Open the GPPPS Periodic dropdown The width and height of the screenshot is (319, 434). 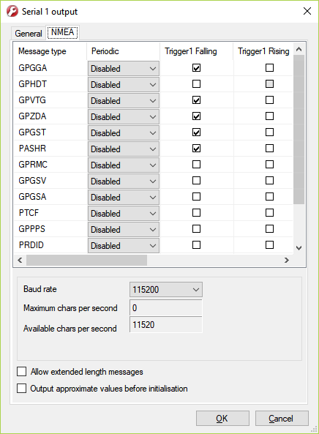(124, 229)
